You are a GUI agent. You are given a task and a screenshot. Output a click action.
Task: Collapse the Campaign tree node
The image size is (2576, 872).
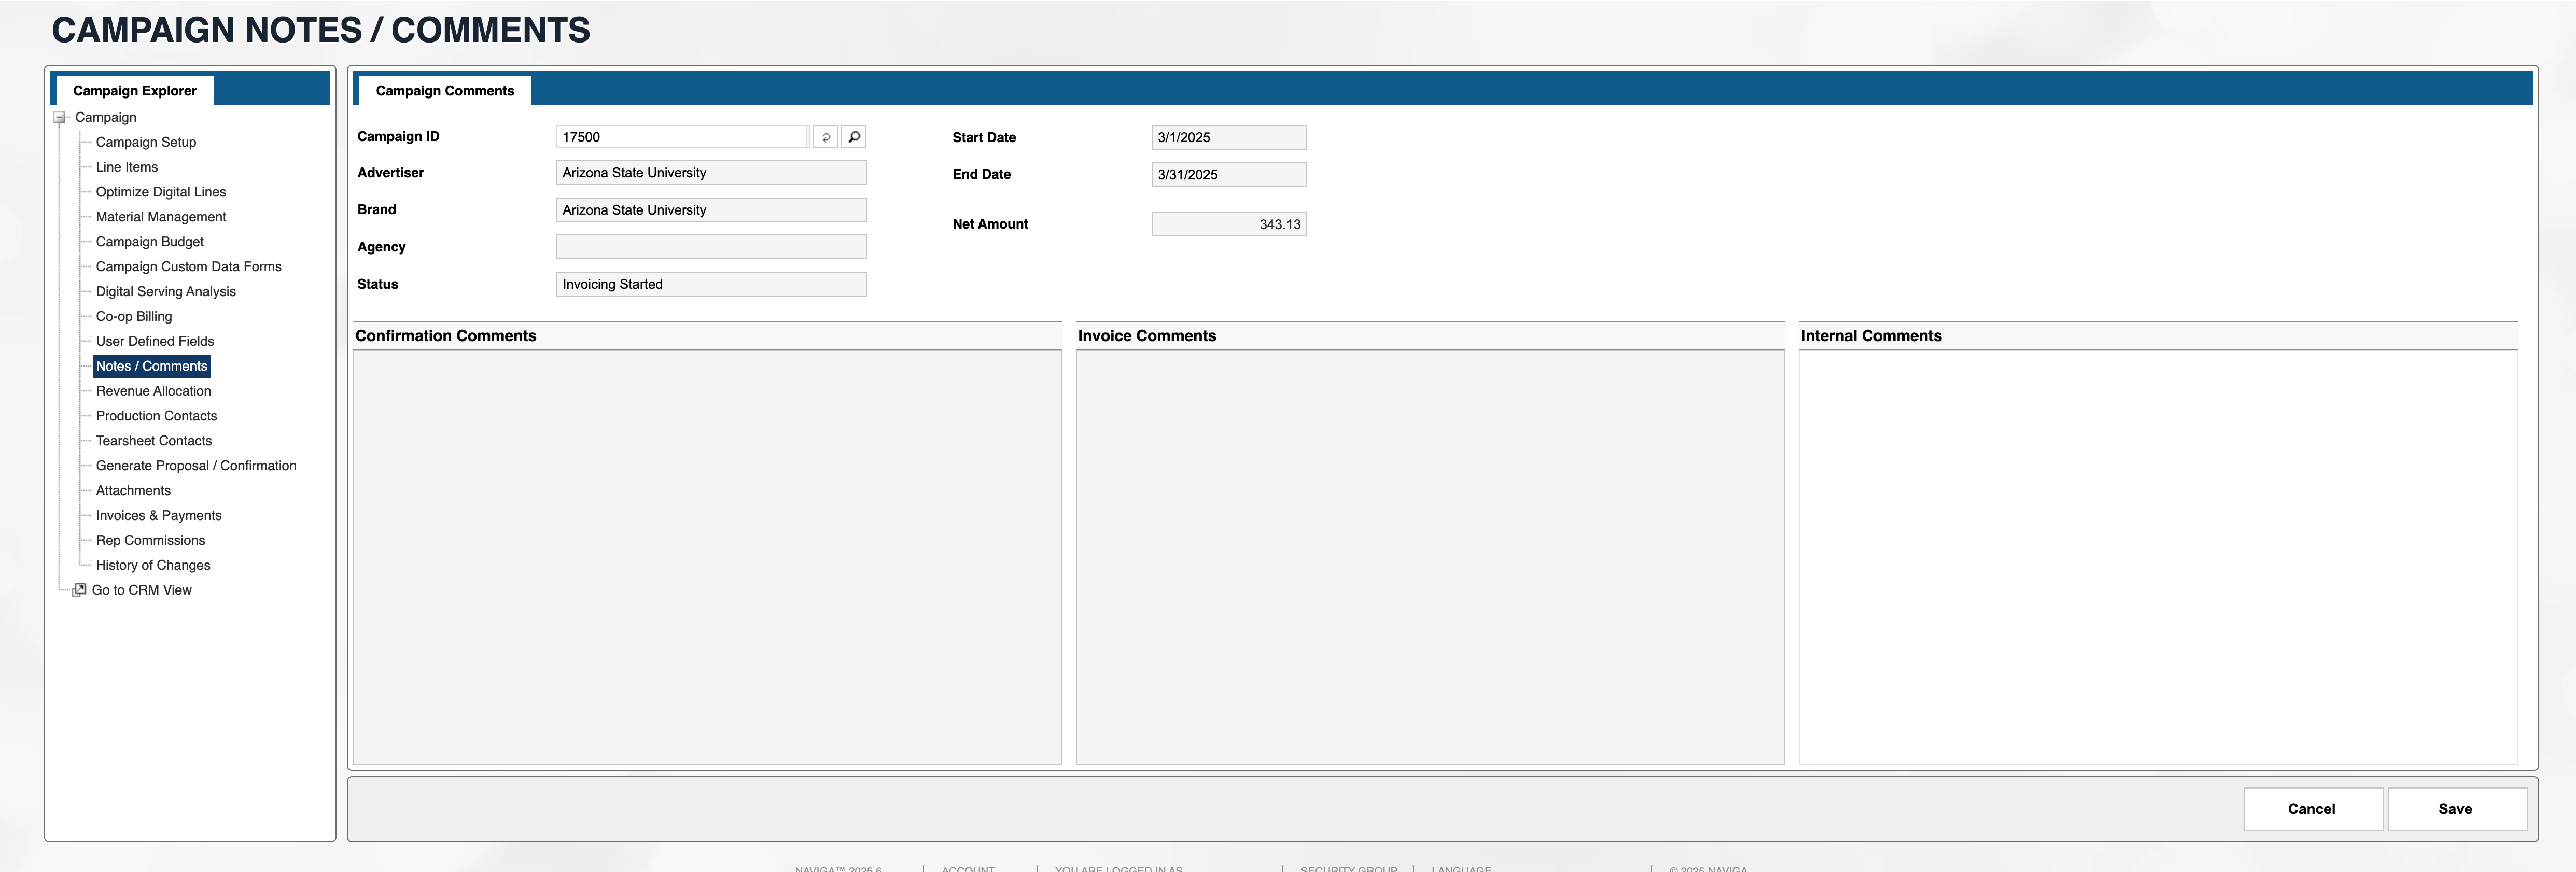click(x=59, y=118)
